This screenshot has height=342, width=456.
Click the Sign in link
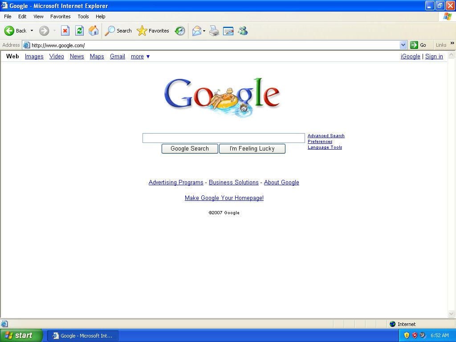click(434, 57)
